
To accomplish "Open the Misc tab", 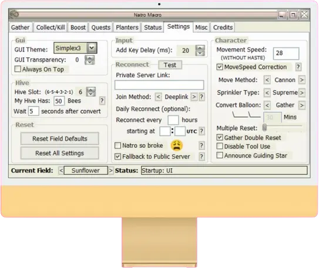I will pyautogui.click(x=201, y=28).
